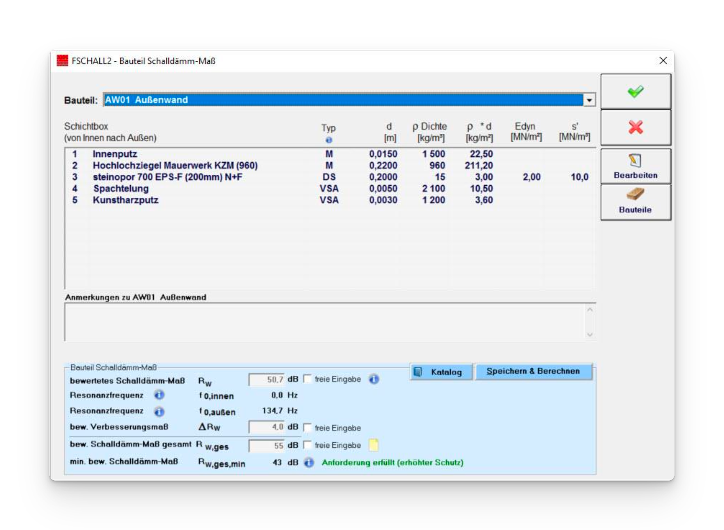Expand the Bauteil dropdown arrow
This screenshot has width=724, height=530.
coord(589,100)
